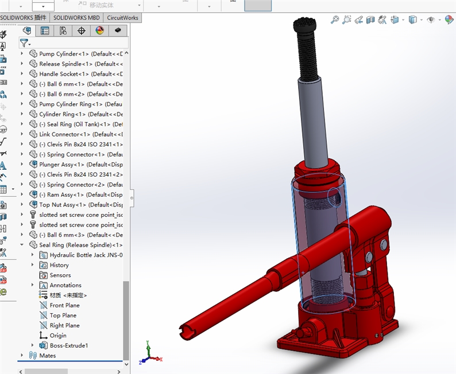This screenshot has width=456, height=374.
Task: Click the tree vertical scrollbar thumb
Action: [126, 320]
